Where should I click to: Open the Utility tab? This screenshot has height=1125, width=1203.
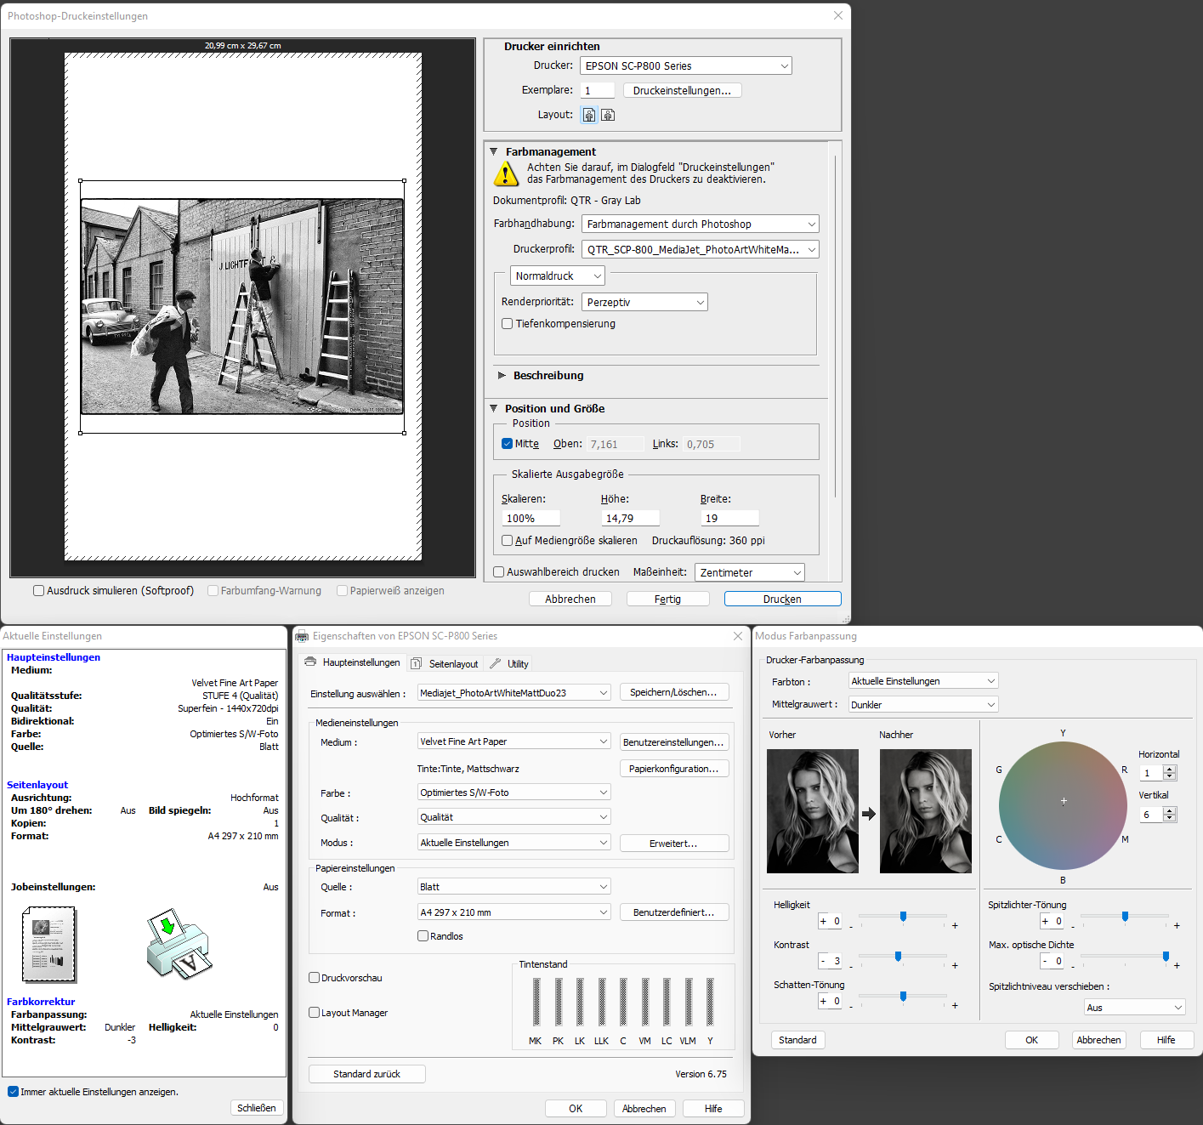coord(510,664)
